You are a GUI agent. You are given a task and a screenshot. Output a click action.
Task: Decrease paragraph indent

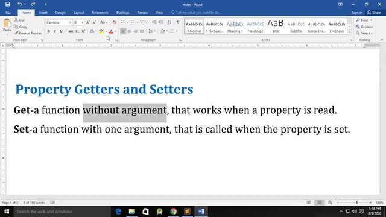coord(154,22)
